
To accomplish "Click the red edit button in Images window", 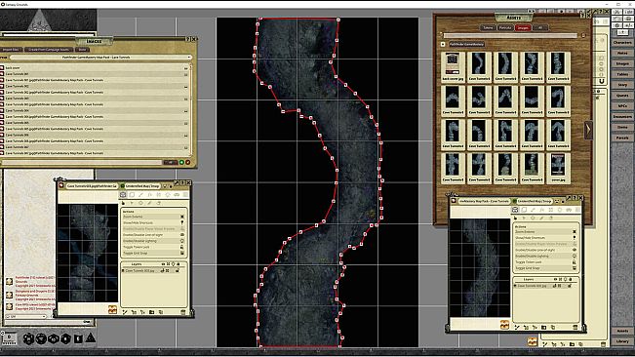I will point(188,162).
